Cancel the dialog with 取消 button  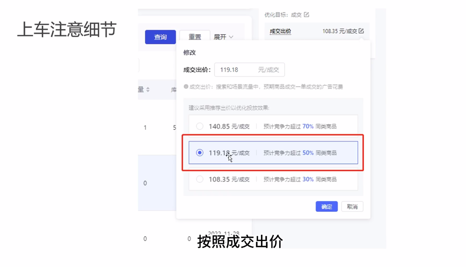pos(352,207)
